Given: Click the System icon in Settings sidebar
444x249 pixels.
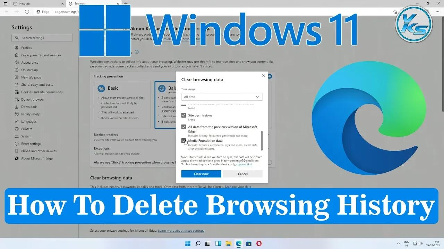Looking at the screenshot, I should pos(17,136).
